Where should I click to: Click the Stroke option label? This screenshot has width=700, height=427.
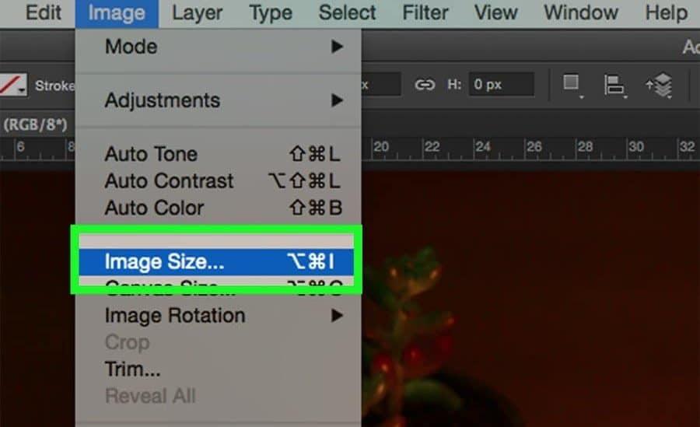point(54,86)
